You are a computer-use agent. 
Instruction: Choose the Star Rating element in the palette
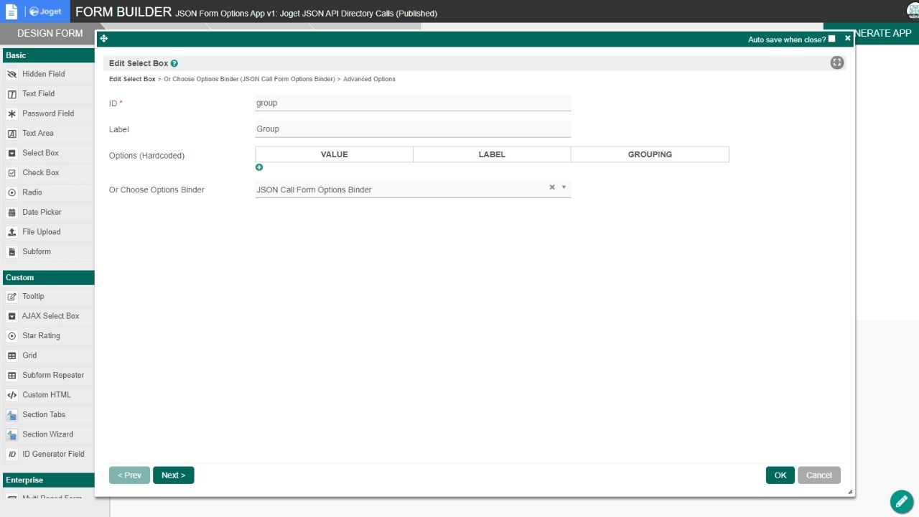(x=41, y=335)
